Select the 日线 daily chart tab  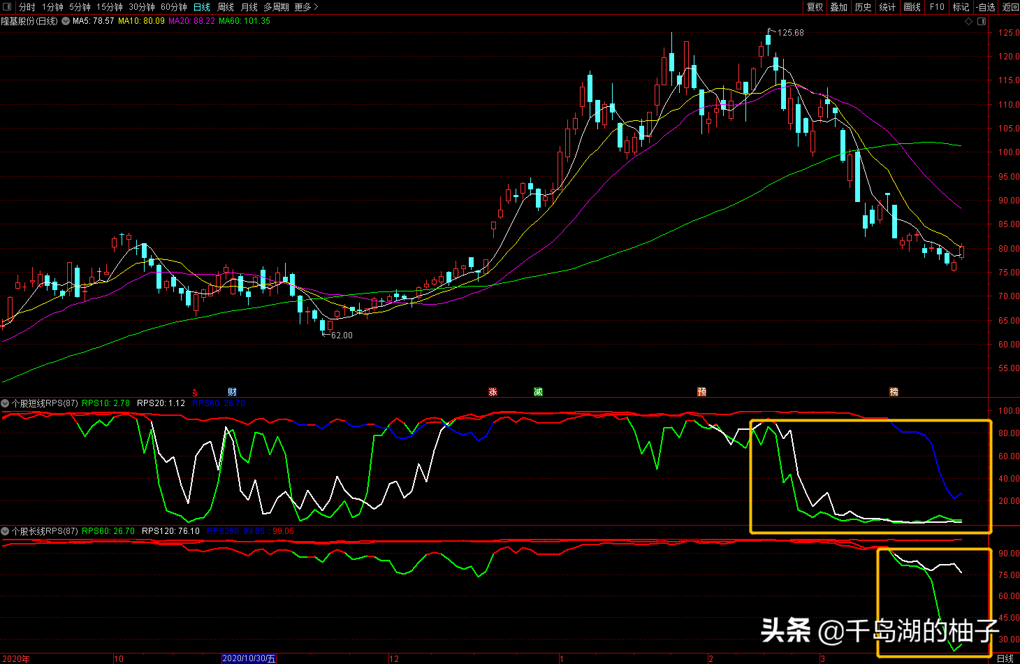tap(202, 7)
